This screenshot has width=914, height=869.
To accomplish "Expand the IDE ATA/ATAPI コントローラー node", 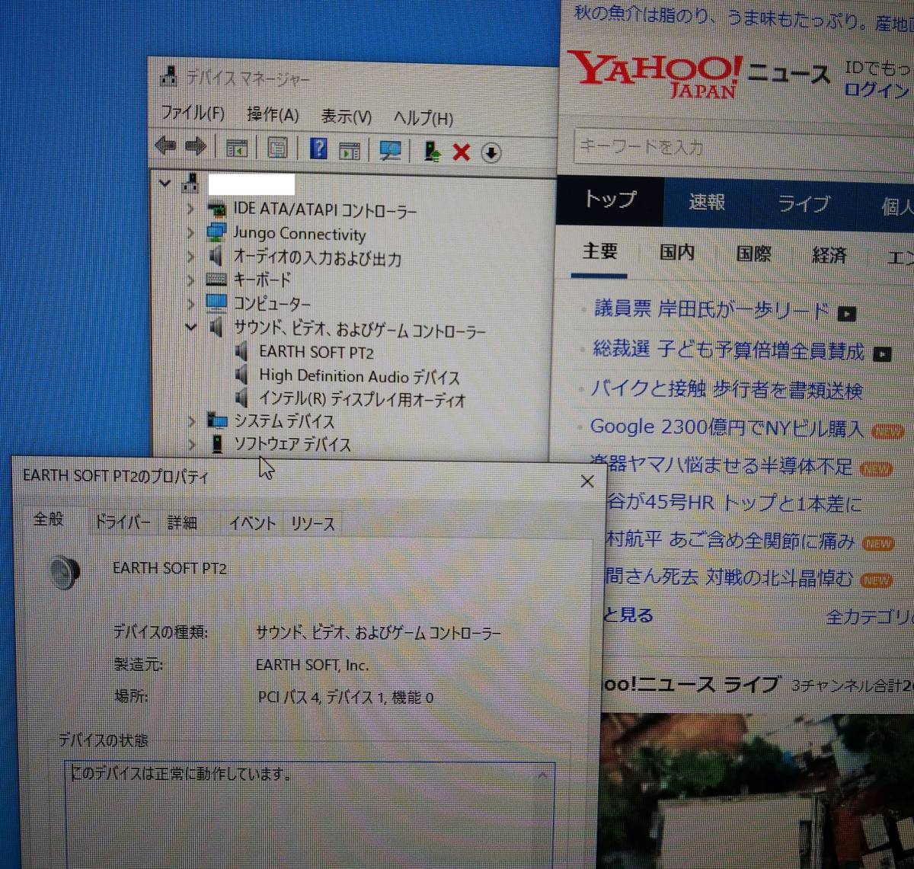I will [190, 209].
